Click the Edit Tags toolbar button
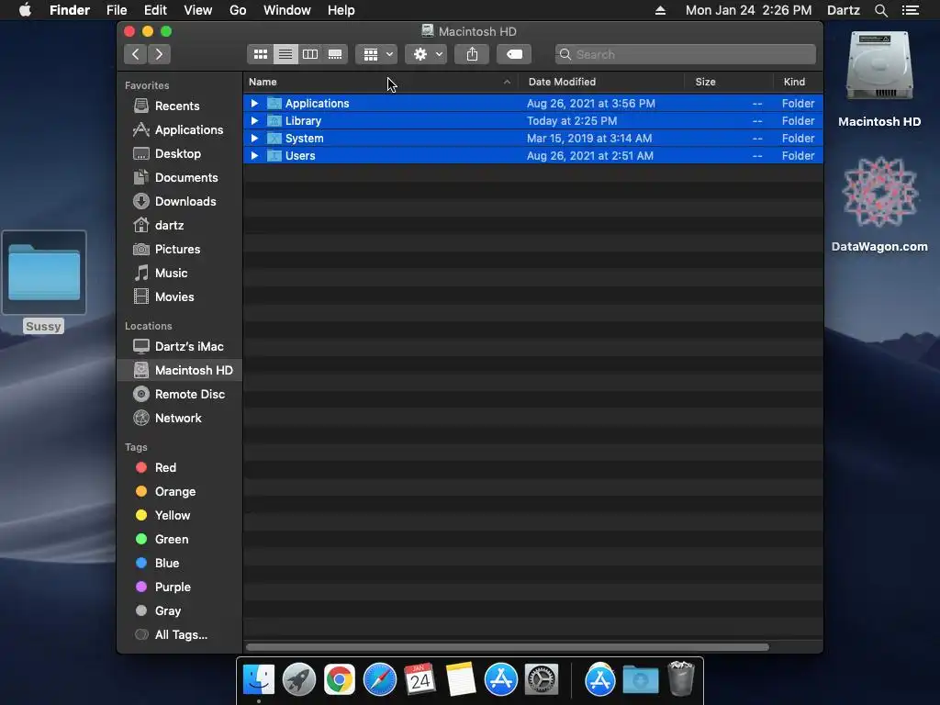 click(514, 54)
